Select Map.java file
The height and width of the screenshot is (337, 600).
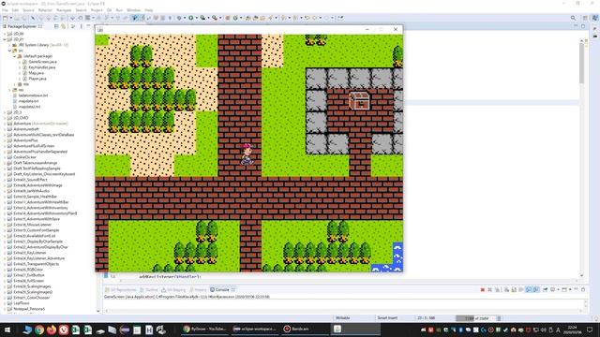(x=36, y=73)
